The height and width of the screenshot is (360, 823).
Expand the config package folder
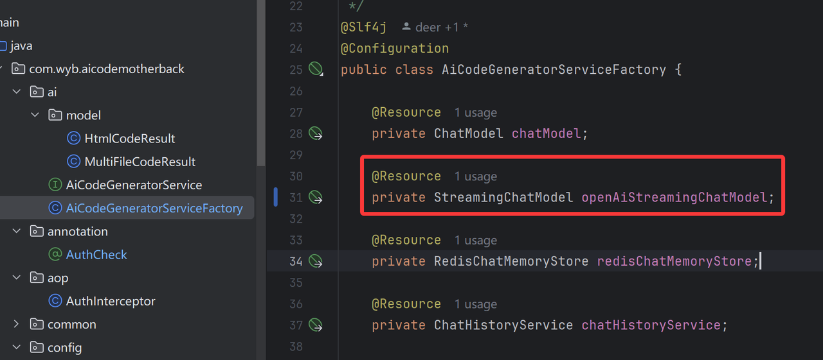pos(17,347)
